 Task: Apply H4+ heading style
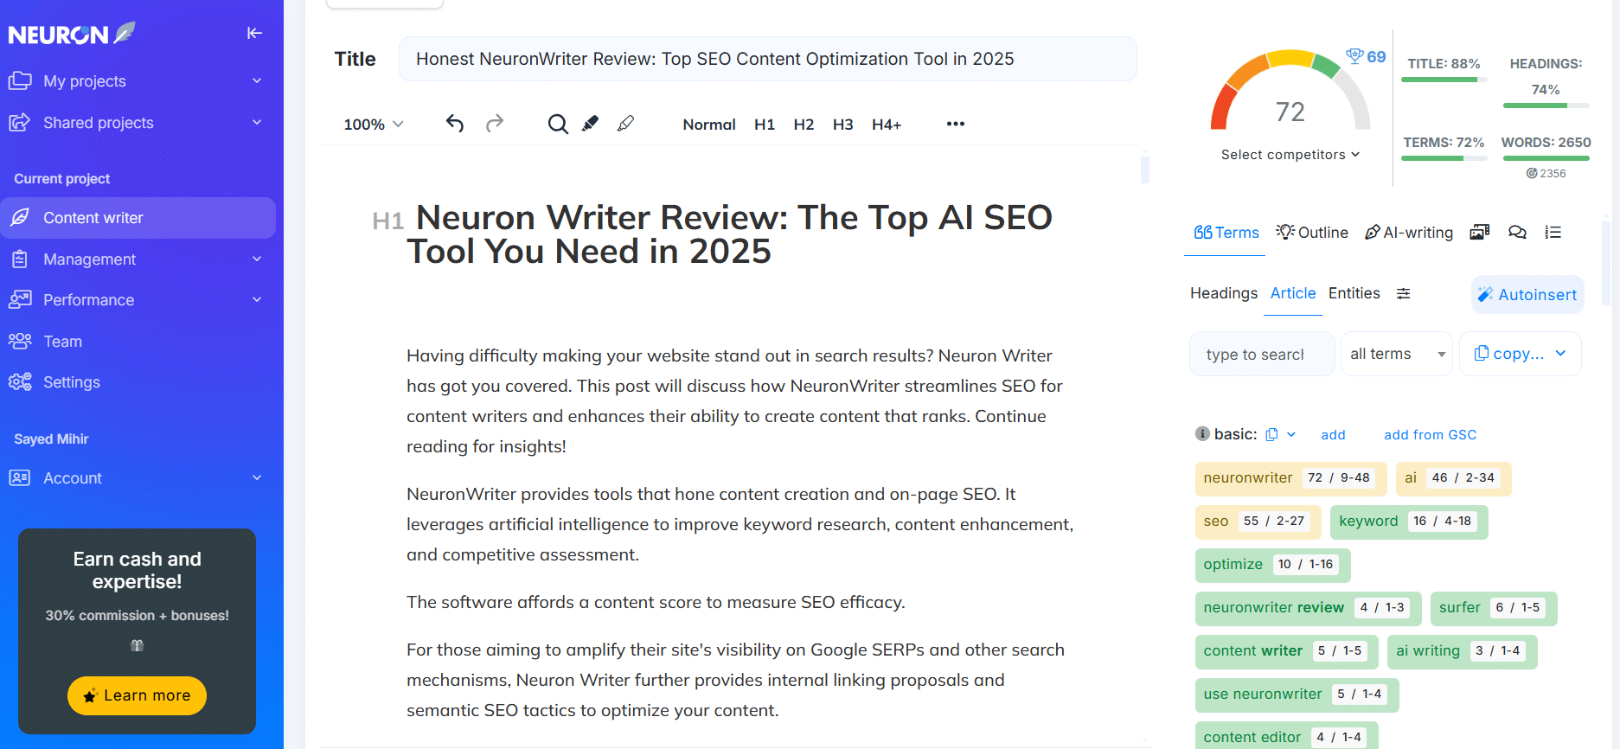tap(887, 124)
